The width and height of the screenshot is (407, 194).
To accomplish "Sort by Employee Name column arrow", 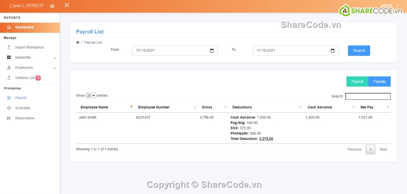I will tap(132, 106).
